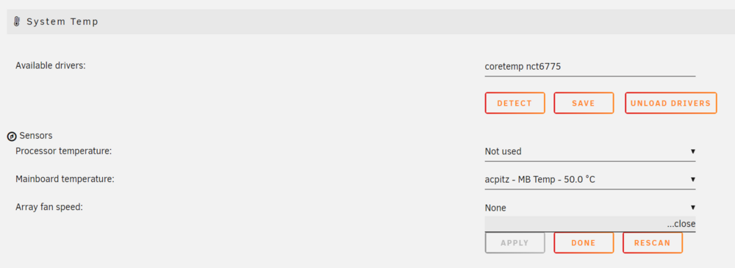Focus the Available drivers field containing coretemp nct6775
Viewport: 735px width, 268px height.
[589, 67]
